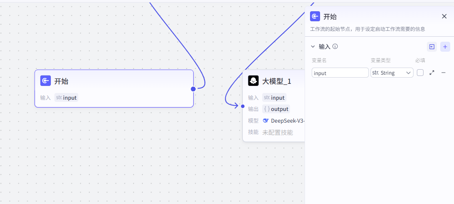
Task: Add a new input variable with plus
Action: (445, 47)
